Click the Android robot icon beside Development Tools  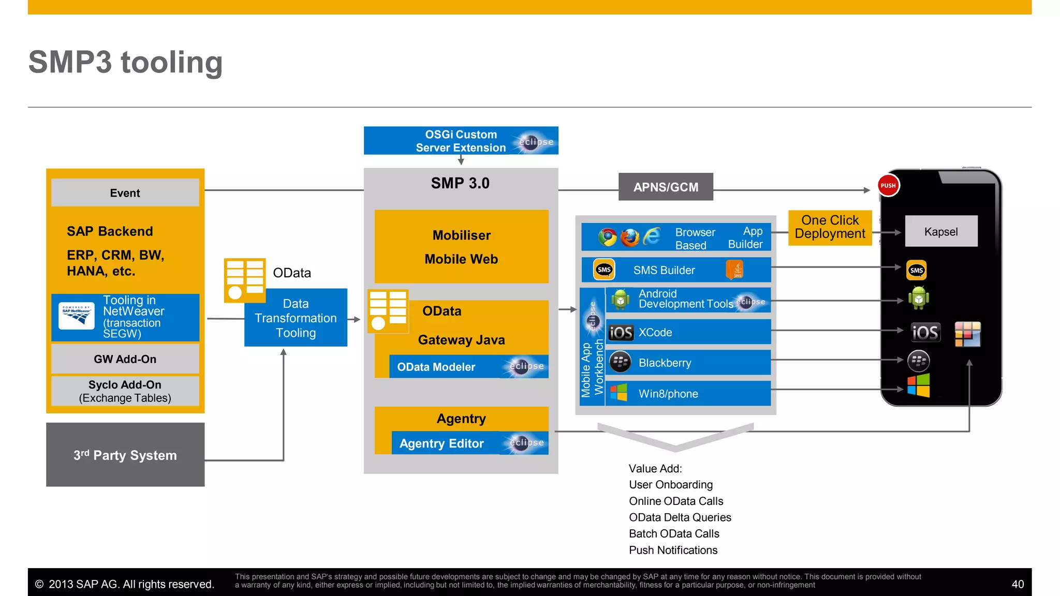click(620, 300)
